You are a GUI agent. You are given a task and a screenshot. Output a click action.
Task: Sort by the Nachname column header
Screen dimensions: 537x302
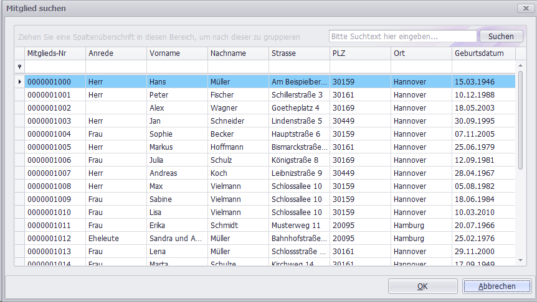237,53
